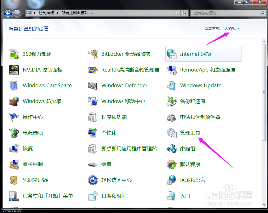The height and width of the screenshot is (213, 268).
Task: Open 电话和调制解调器 icon
Action: click(171, 117)
